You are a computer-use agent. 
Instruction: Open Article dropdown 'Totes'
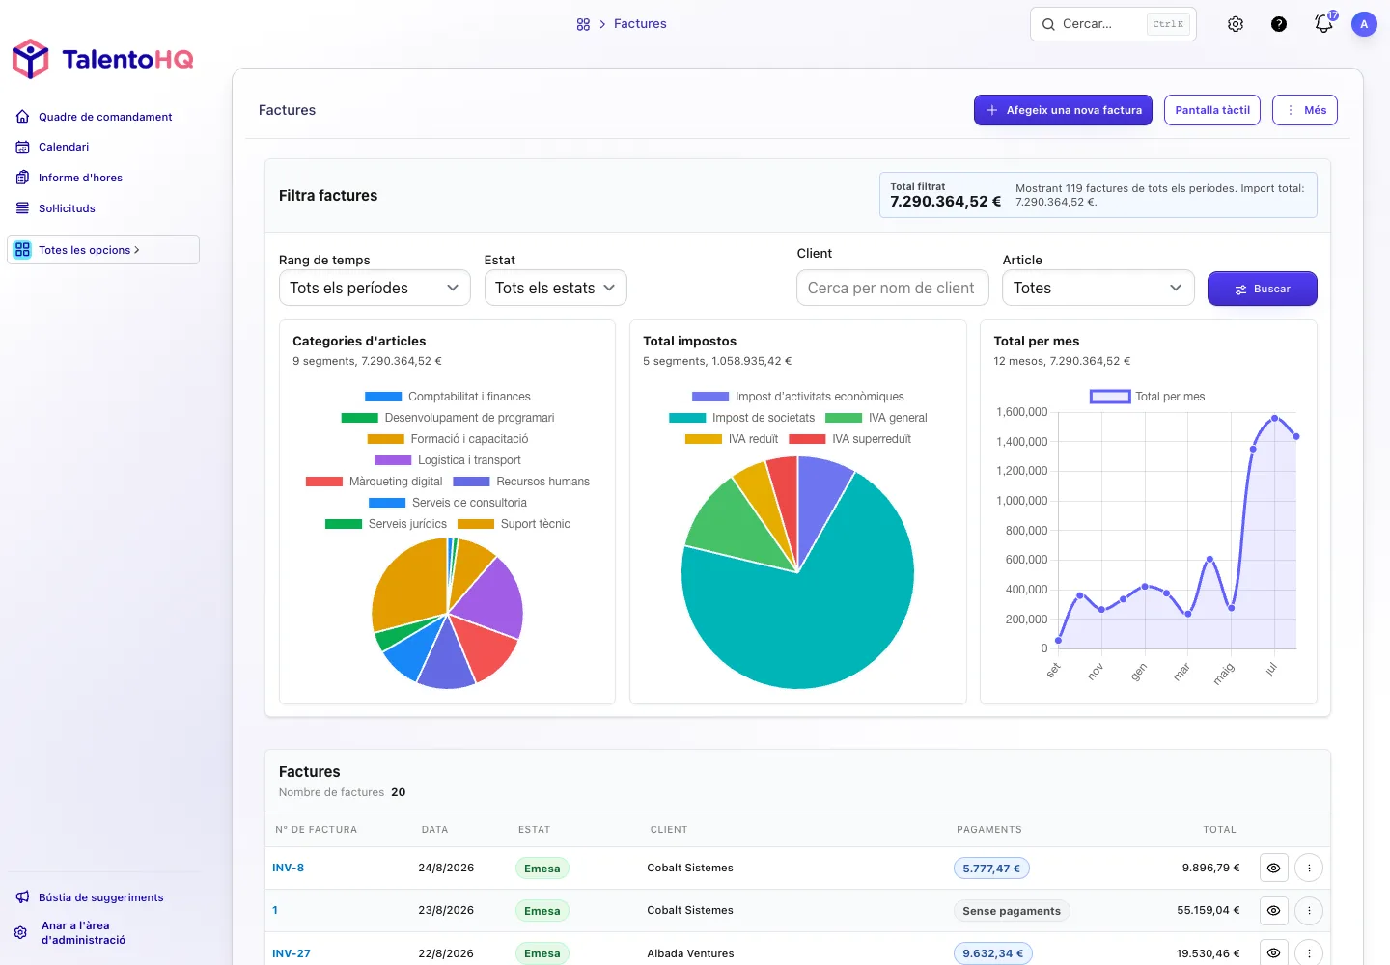pyautogui.click(x=1098, y=288)
